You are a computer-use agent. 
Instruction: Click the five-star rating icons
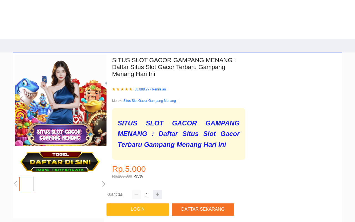pyautogui.click(x=122, y=89)
